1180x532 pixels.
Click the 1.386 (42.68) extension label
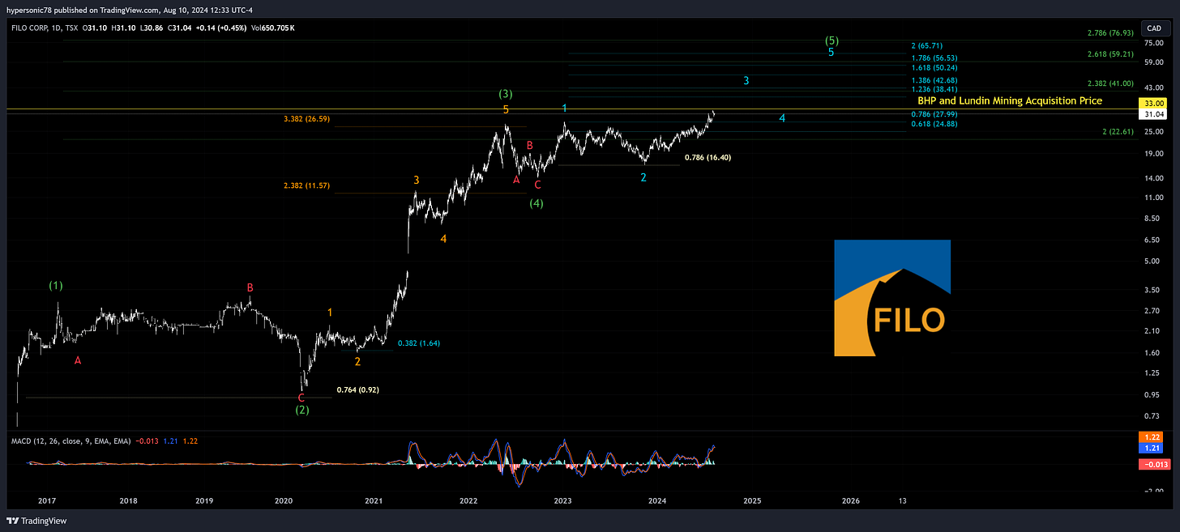click(934, 80)
